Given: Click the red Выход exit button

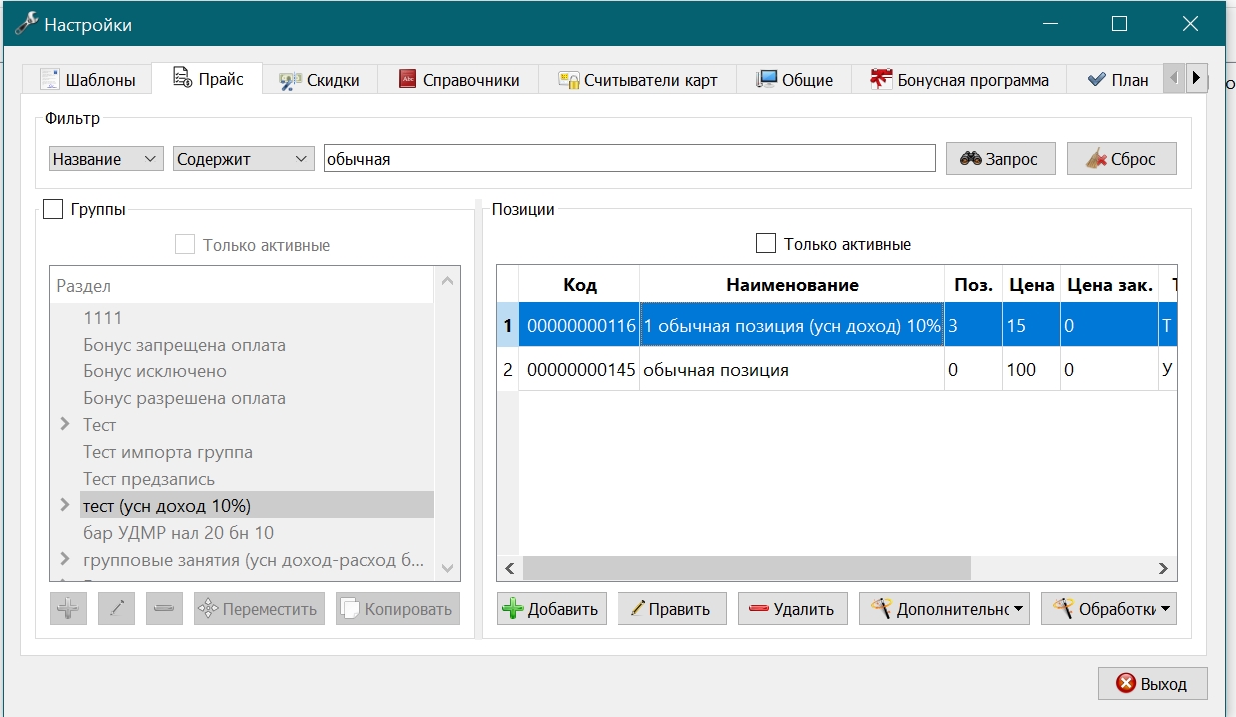Looking at the screenshot, I should click(1153, 684).
